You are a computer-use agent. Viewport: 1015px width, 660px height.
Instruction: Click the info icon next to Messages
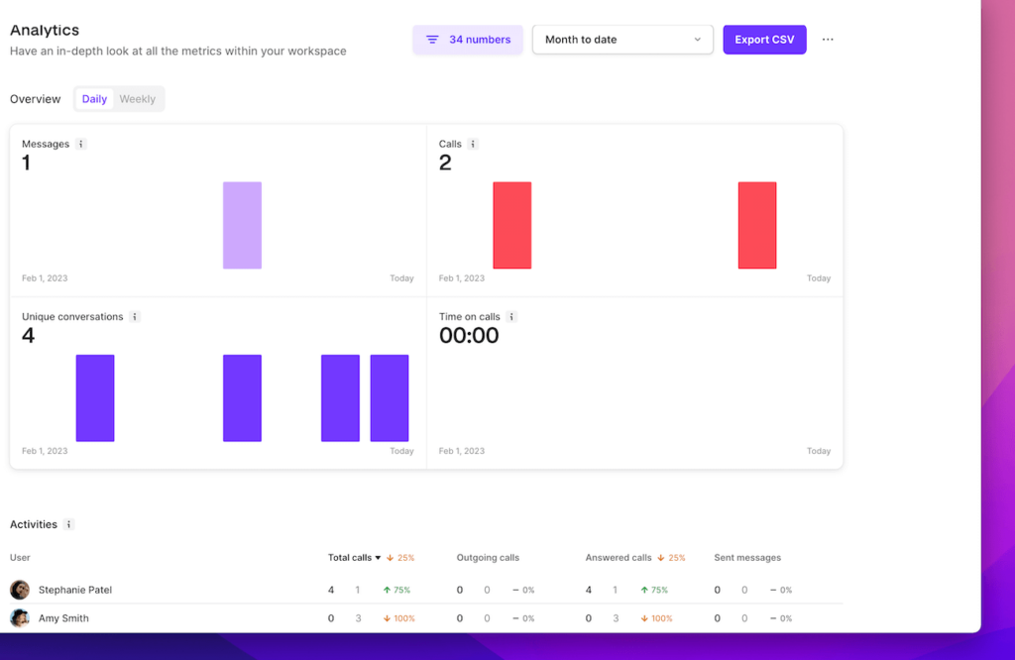[81, 144]
